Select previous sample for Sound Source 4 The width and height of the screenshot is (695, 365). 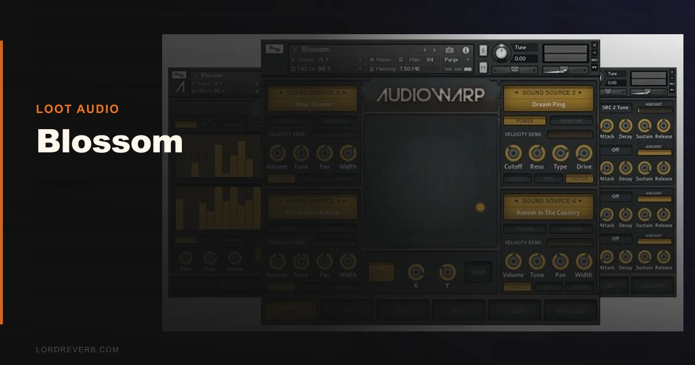pos(517,201)
